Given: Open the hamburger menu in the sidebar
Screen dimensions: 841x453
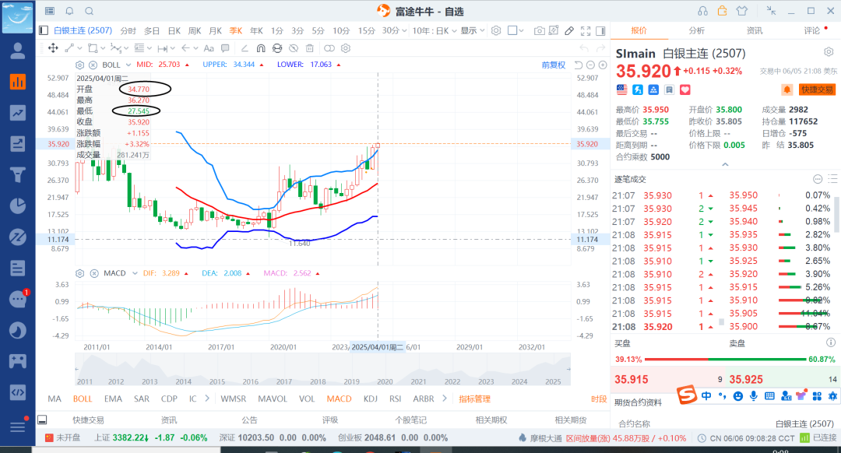Looking at the screenshot, I should point(18,427).
